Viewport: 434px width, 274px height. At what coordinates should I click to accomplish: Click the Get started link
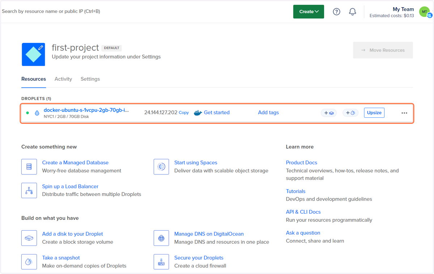pyautogui.click(x=217, y=113)
